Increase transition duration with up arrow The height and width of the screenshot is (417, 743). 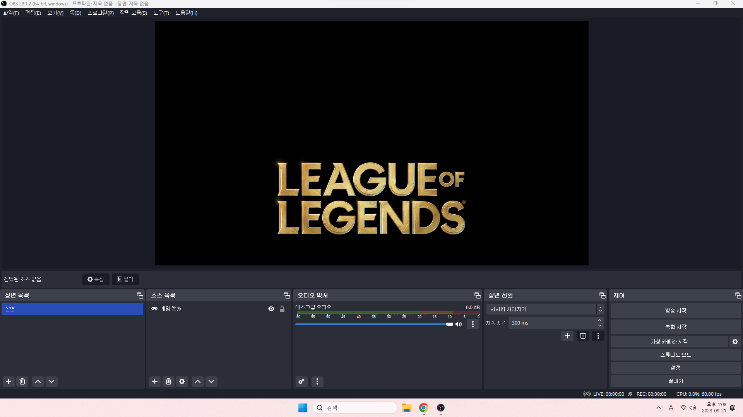click(x=599, y=320)
